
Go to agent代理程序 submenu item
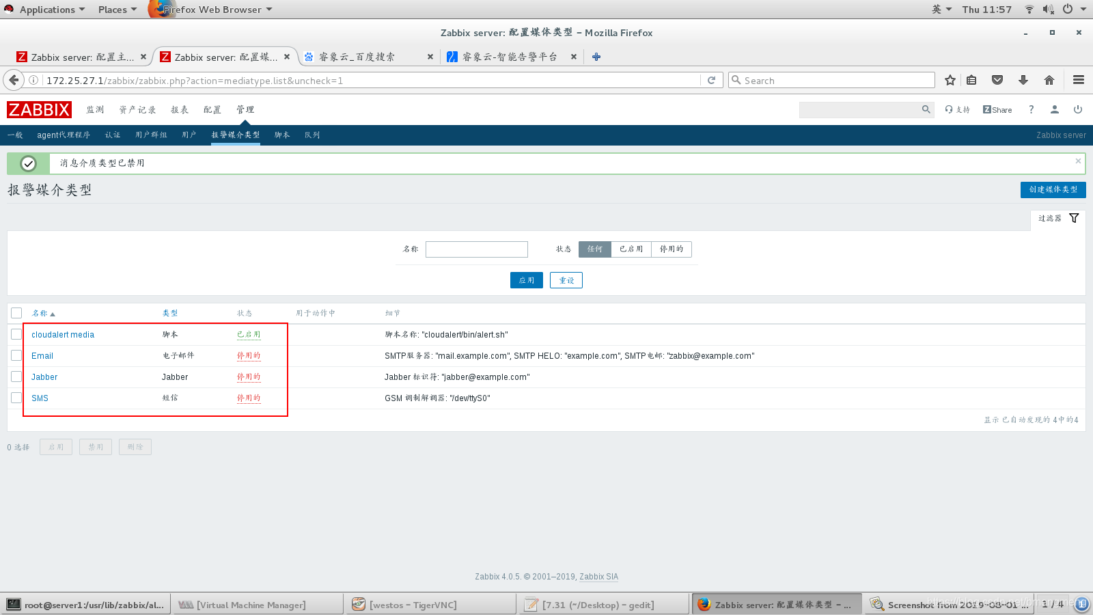[64, 135]
